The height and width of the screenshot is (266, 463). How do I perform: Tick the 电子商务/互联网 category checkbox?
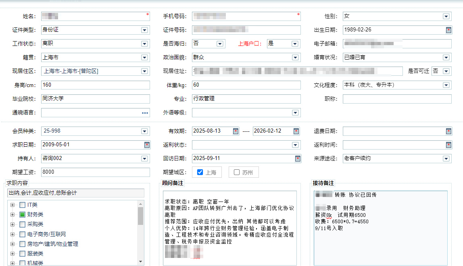(x=22, y=235)
